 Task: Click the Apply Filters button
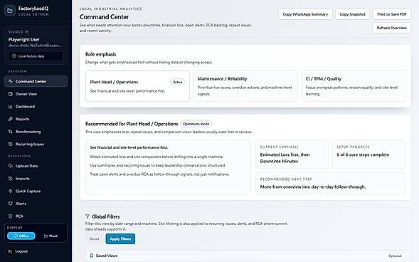pyautogui.click(x=120, y=239)
